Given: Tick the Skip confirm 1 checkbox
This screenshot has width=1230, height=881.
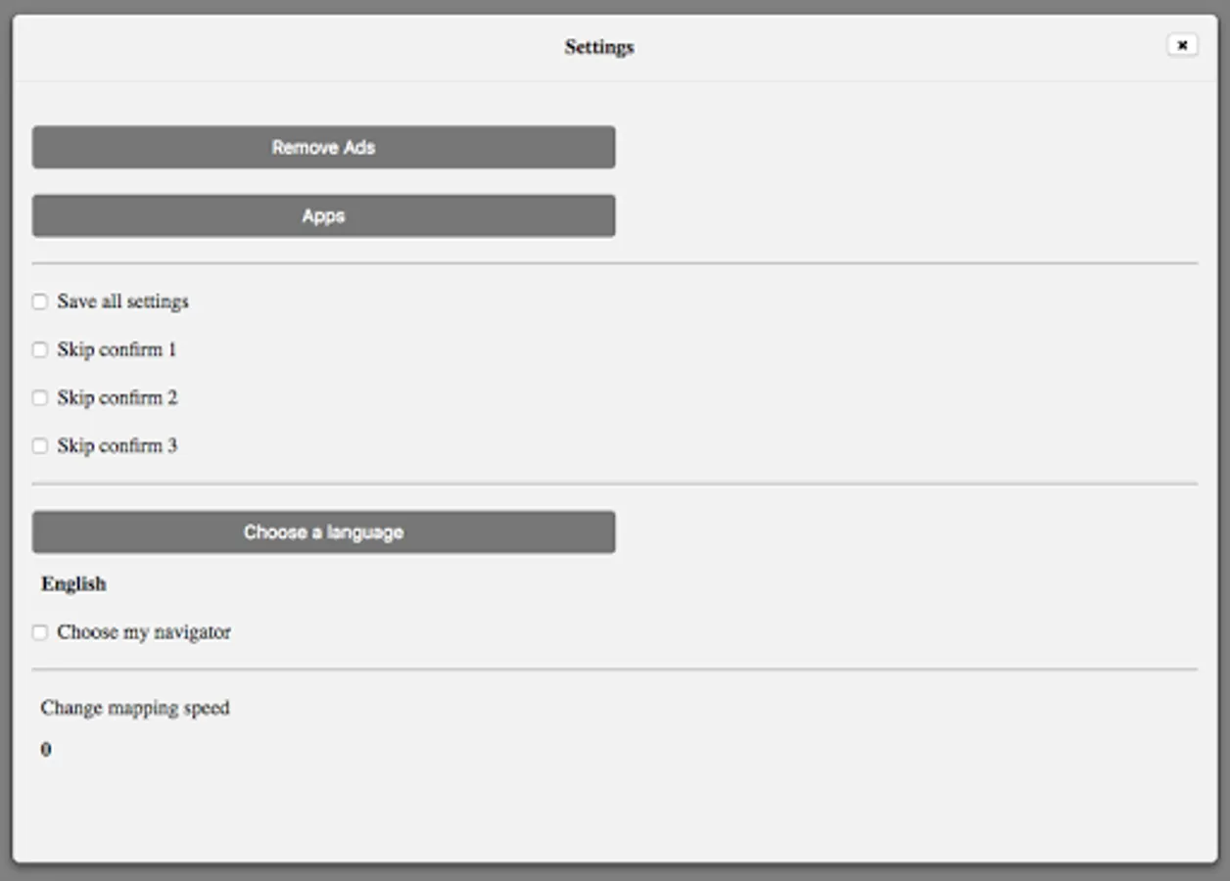Looking at the screenshot, I should click(x=40, y=349).
